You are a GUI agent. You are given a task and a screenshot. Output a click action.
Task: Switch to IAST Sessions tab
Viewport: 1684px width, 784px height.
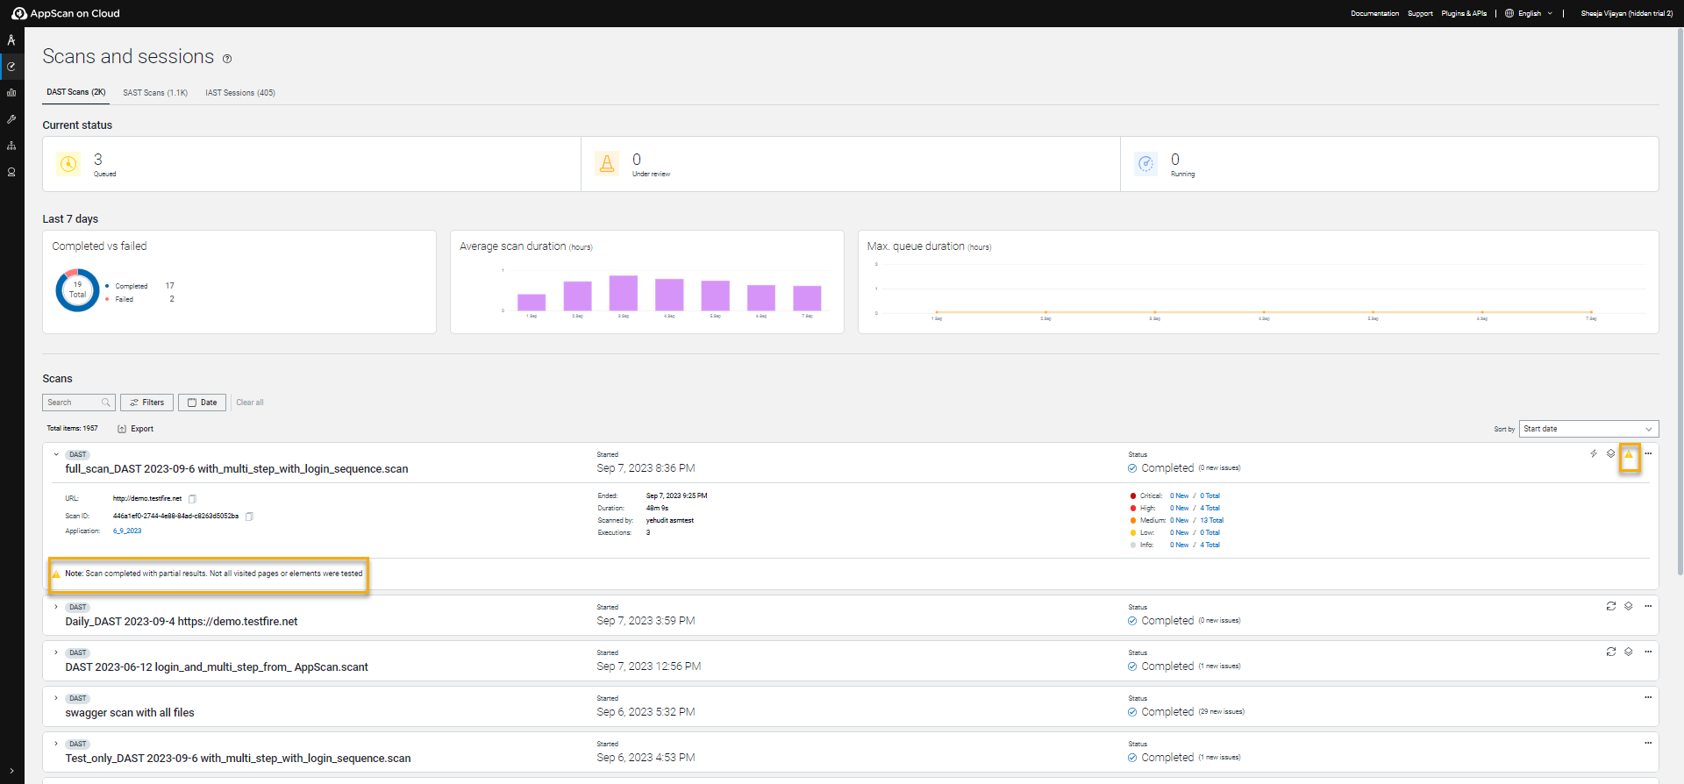(240, 93)
